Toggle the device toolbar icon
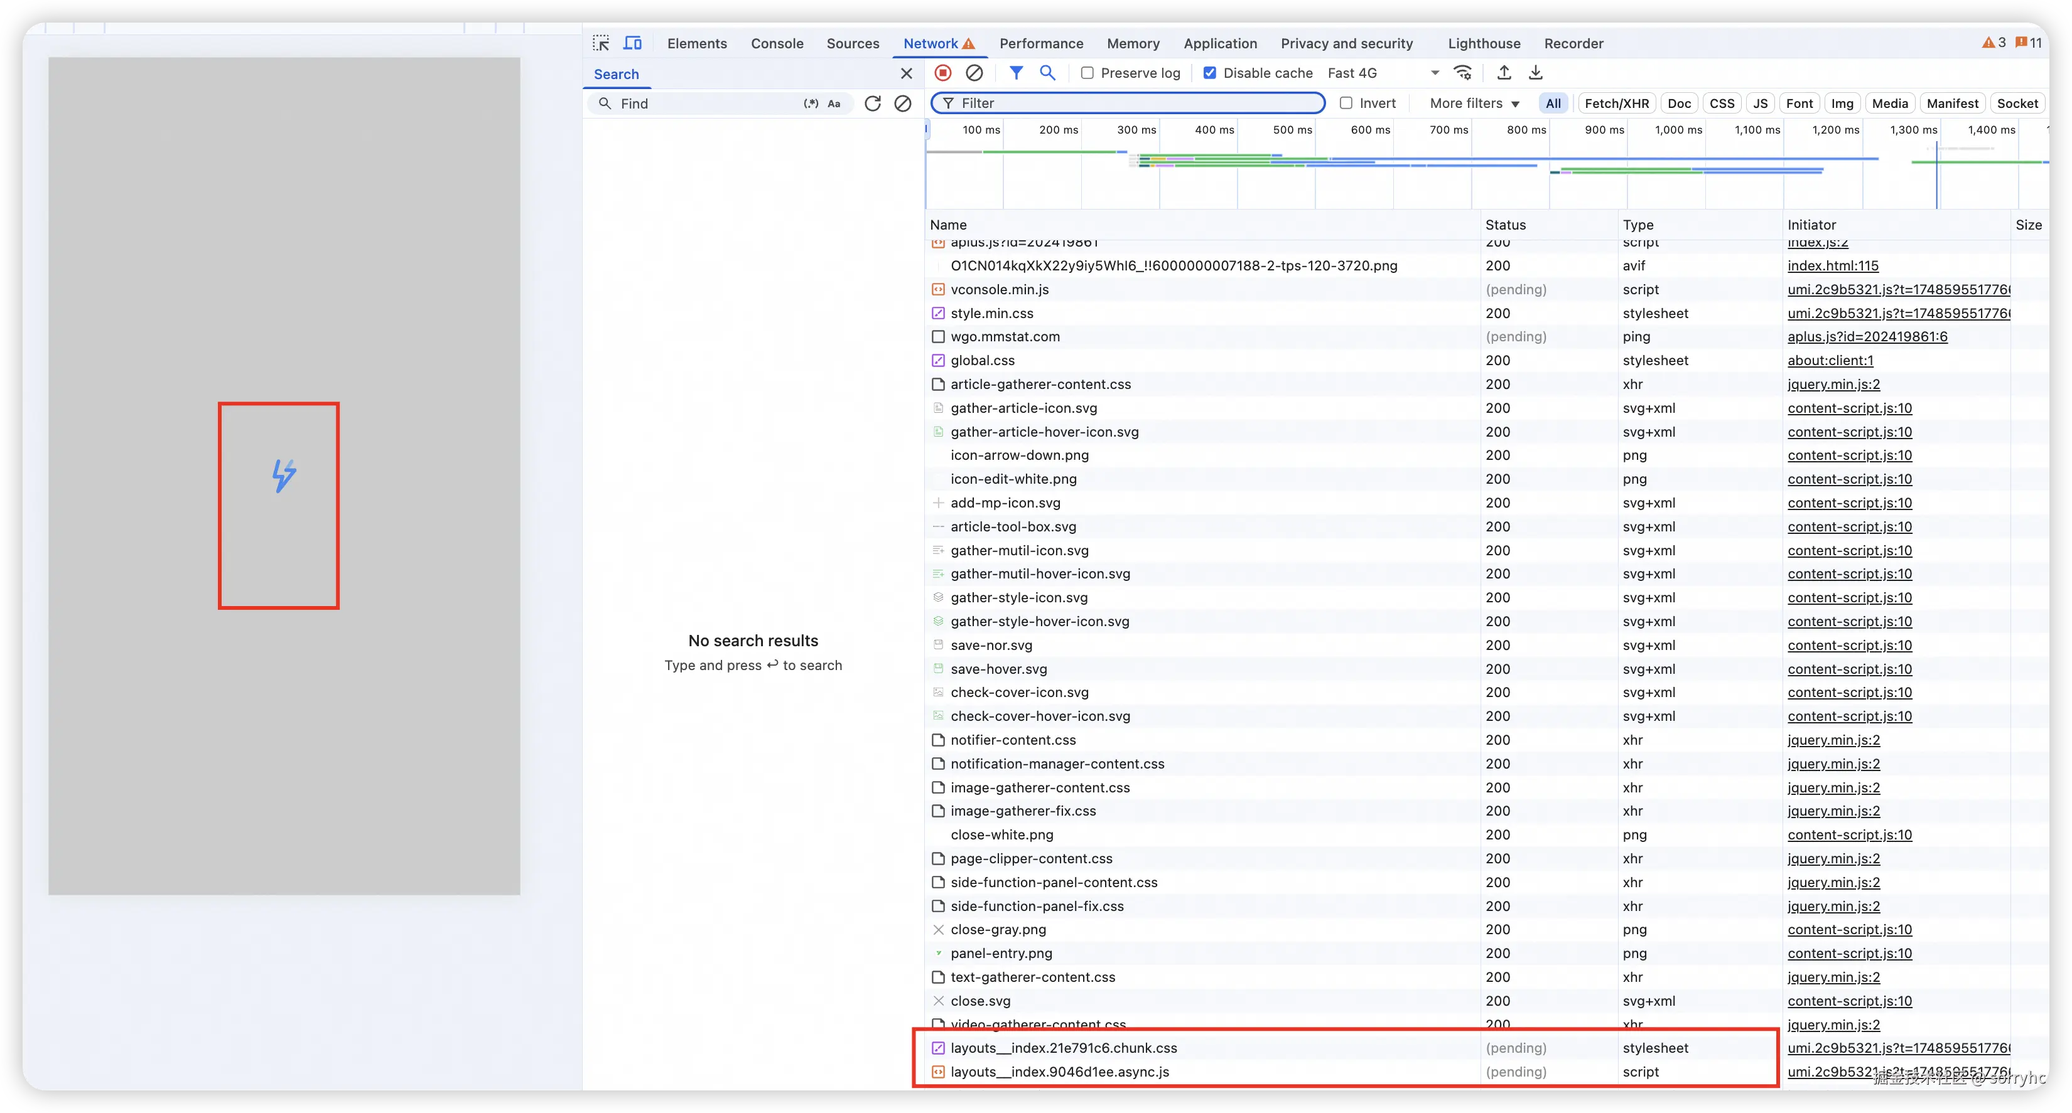Screen dimensions: 2072x1113 633,43
